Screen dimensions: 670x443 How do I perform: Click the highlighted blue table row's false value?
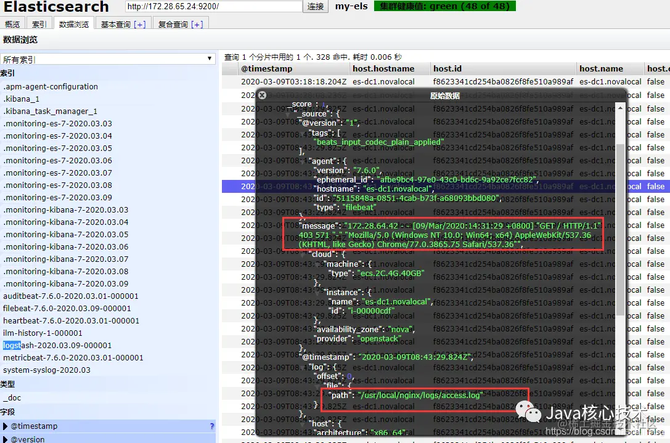pyautogui.click(x=655, y=187)
